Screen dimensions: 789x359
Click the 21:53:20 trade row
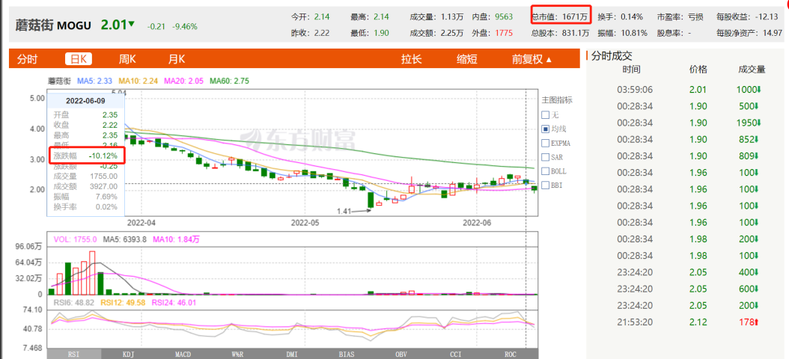pyautogui.click(x=686, y=322)
